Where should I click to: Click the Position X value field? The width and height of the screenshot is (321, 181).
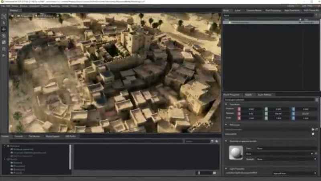(x=252, y=109)
